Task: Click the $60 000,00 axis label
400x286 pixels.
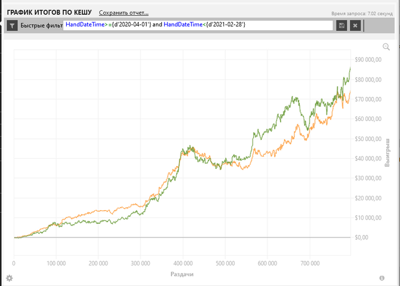Action: (x=368, y=119)
